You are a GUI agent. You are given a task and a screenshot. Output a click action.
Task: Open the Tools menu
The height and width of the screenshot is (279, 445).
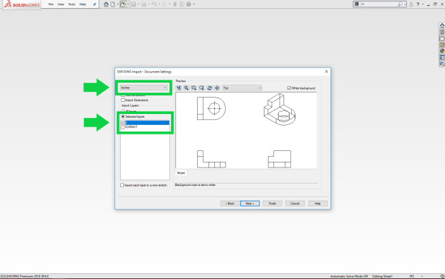coord(71,4)
